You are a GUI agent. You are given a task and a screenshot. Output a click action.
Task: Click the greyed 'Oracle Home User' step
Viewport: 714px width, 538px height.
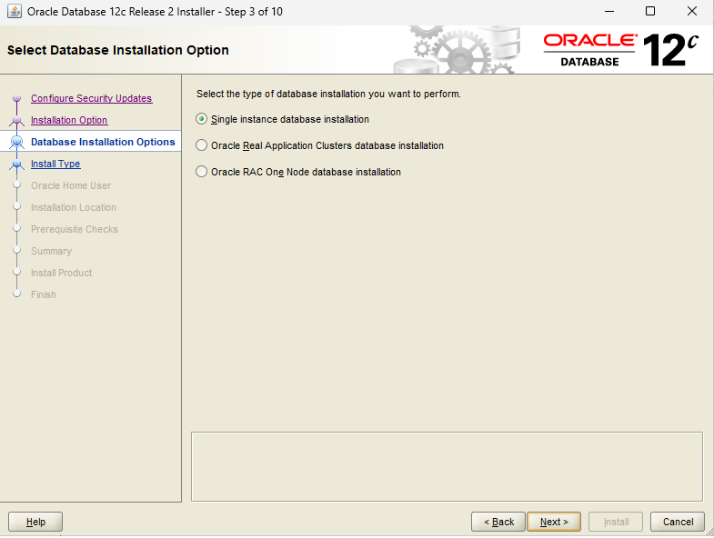pos(71,185)
